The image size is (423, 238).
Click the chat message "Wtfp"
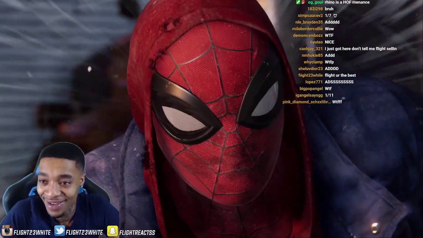(329, 62)
